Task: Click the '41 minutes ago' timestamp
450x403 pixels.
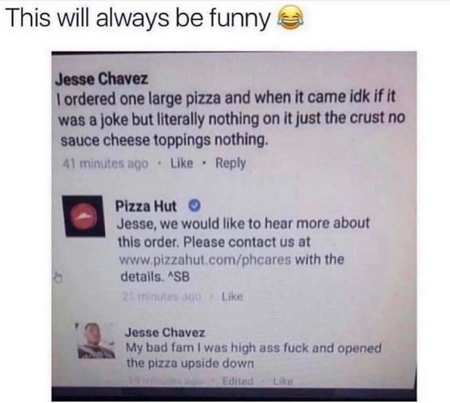Action: 105,164
